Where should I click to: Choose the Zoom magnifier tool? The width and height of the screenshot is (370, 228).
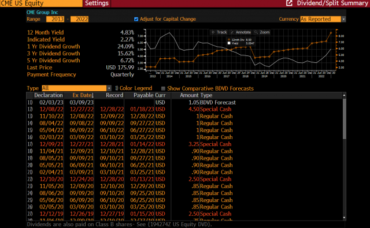tap(262, 32)
